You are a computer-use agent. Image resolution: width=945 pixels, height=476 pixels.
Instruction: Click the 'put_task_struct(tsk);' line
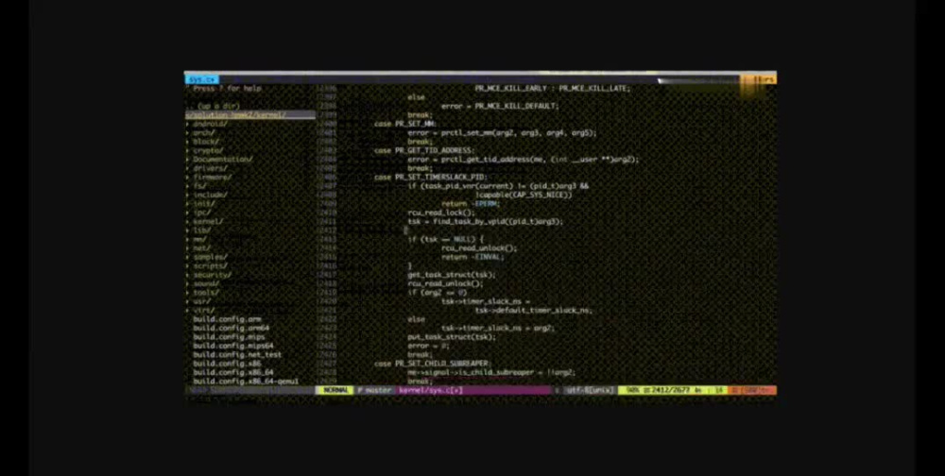(x=452, y=337)
